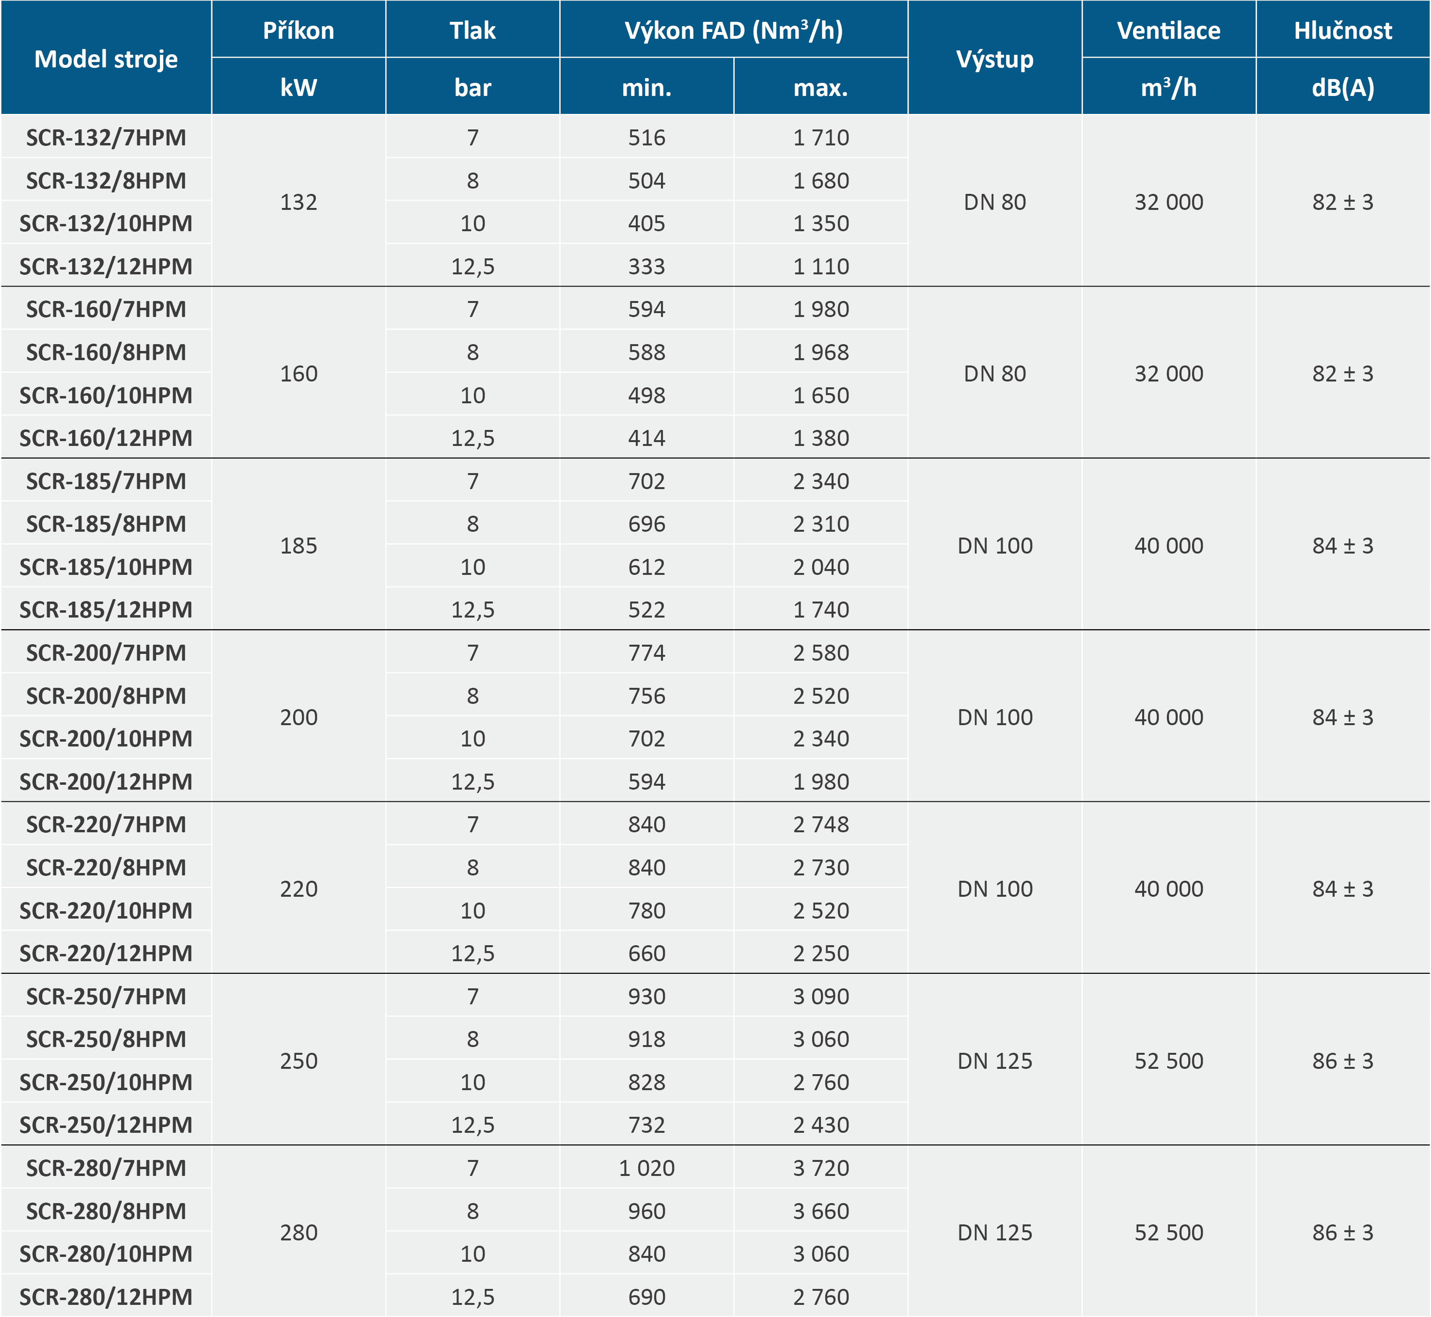Click the max. sub-header cell
The width and height of the screenshot is (1431, 1317).
tap(820, 87)
